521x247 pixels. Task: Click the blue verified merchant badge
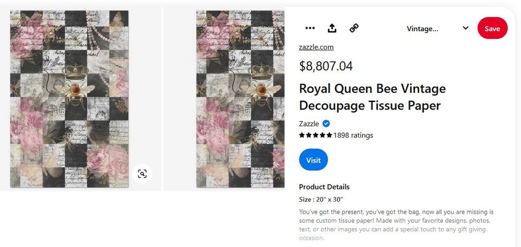326,123
